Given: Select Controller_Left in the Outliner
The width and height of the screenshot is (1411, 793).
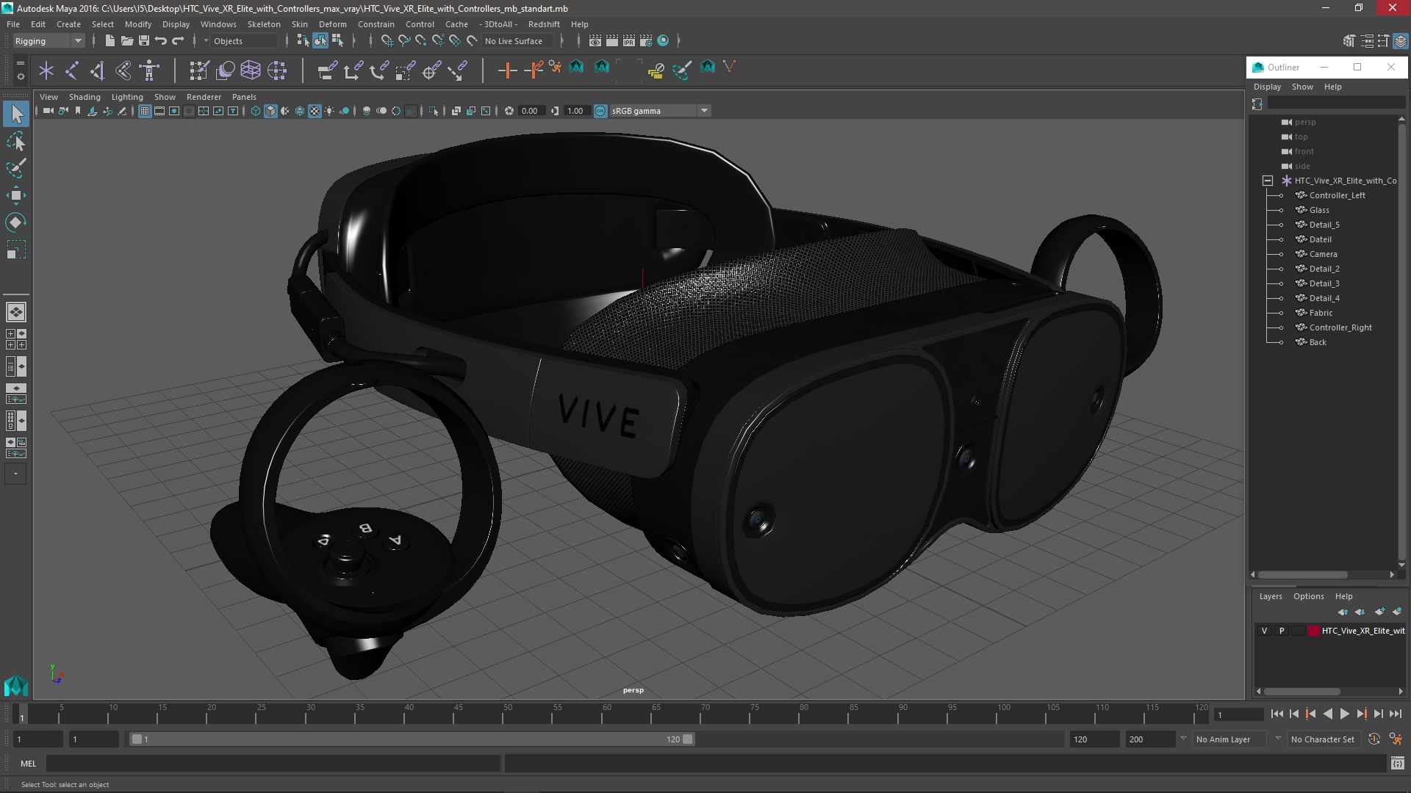Looking at the screenshot, I should (1337, 195).
